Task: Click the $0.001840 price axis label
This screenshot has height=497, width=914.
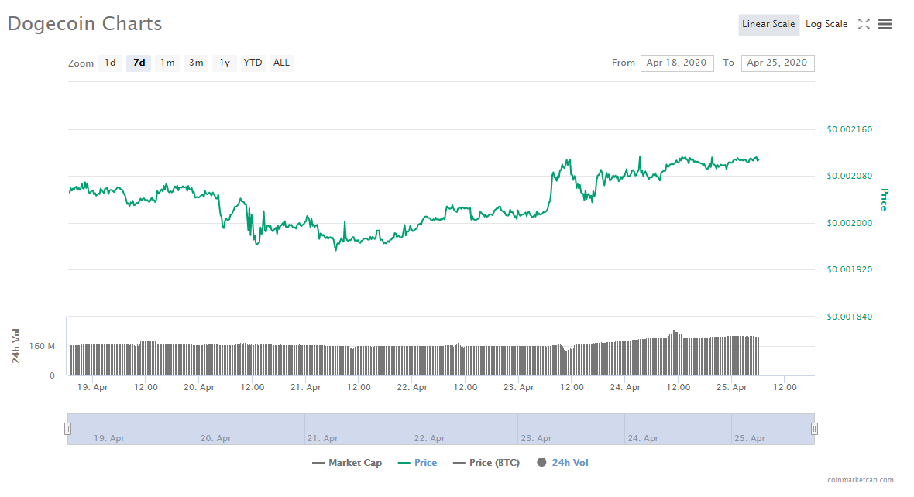Action: (x=849, y=317)
